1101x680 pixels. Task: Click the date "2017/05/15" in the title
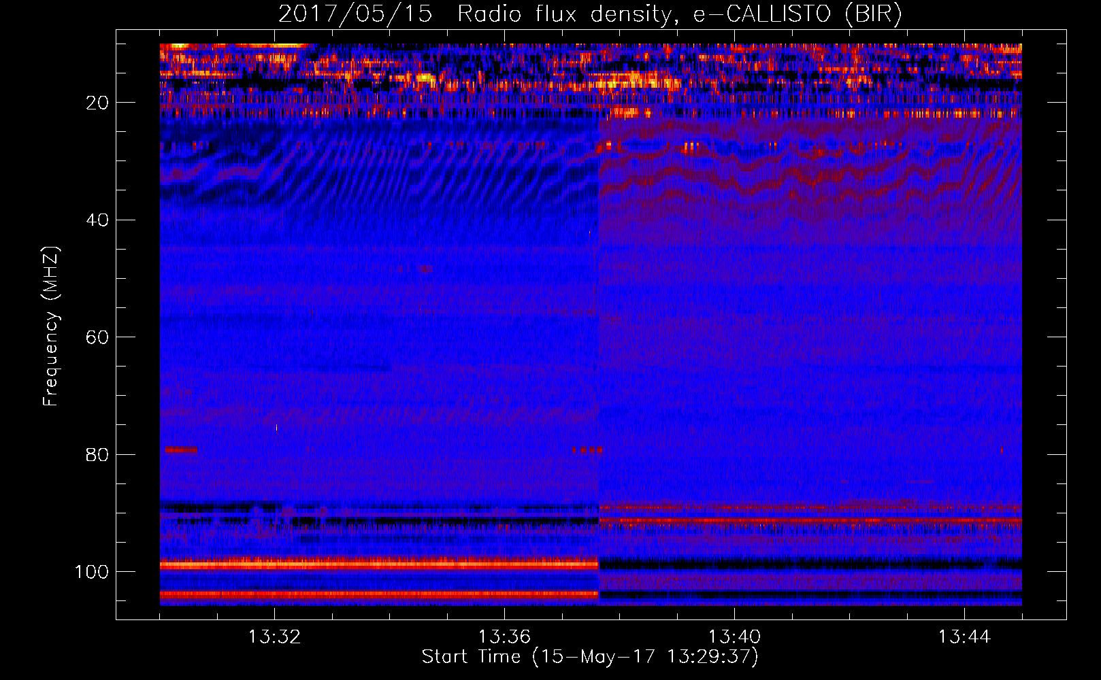click(355, 14)
